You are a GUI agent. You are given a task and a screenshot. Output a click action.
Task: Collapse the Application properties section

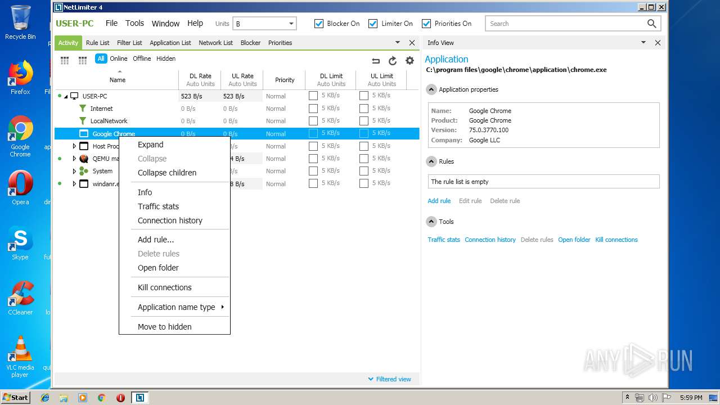(x=431, y=89)
